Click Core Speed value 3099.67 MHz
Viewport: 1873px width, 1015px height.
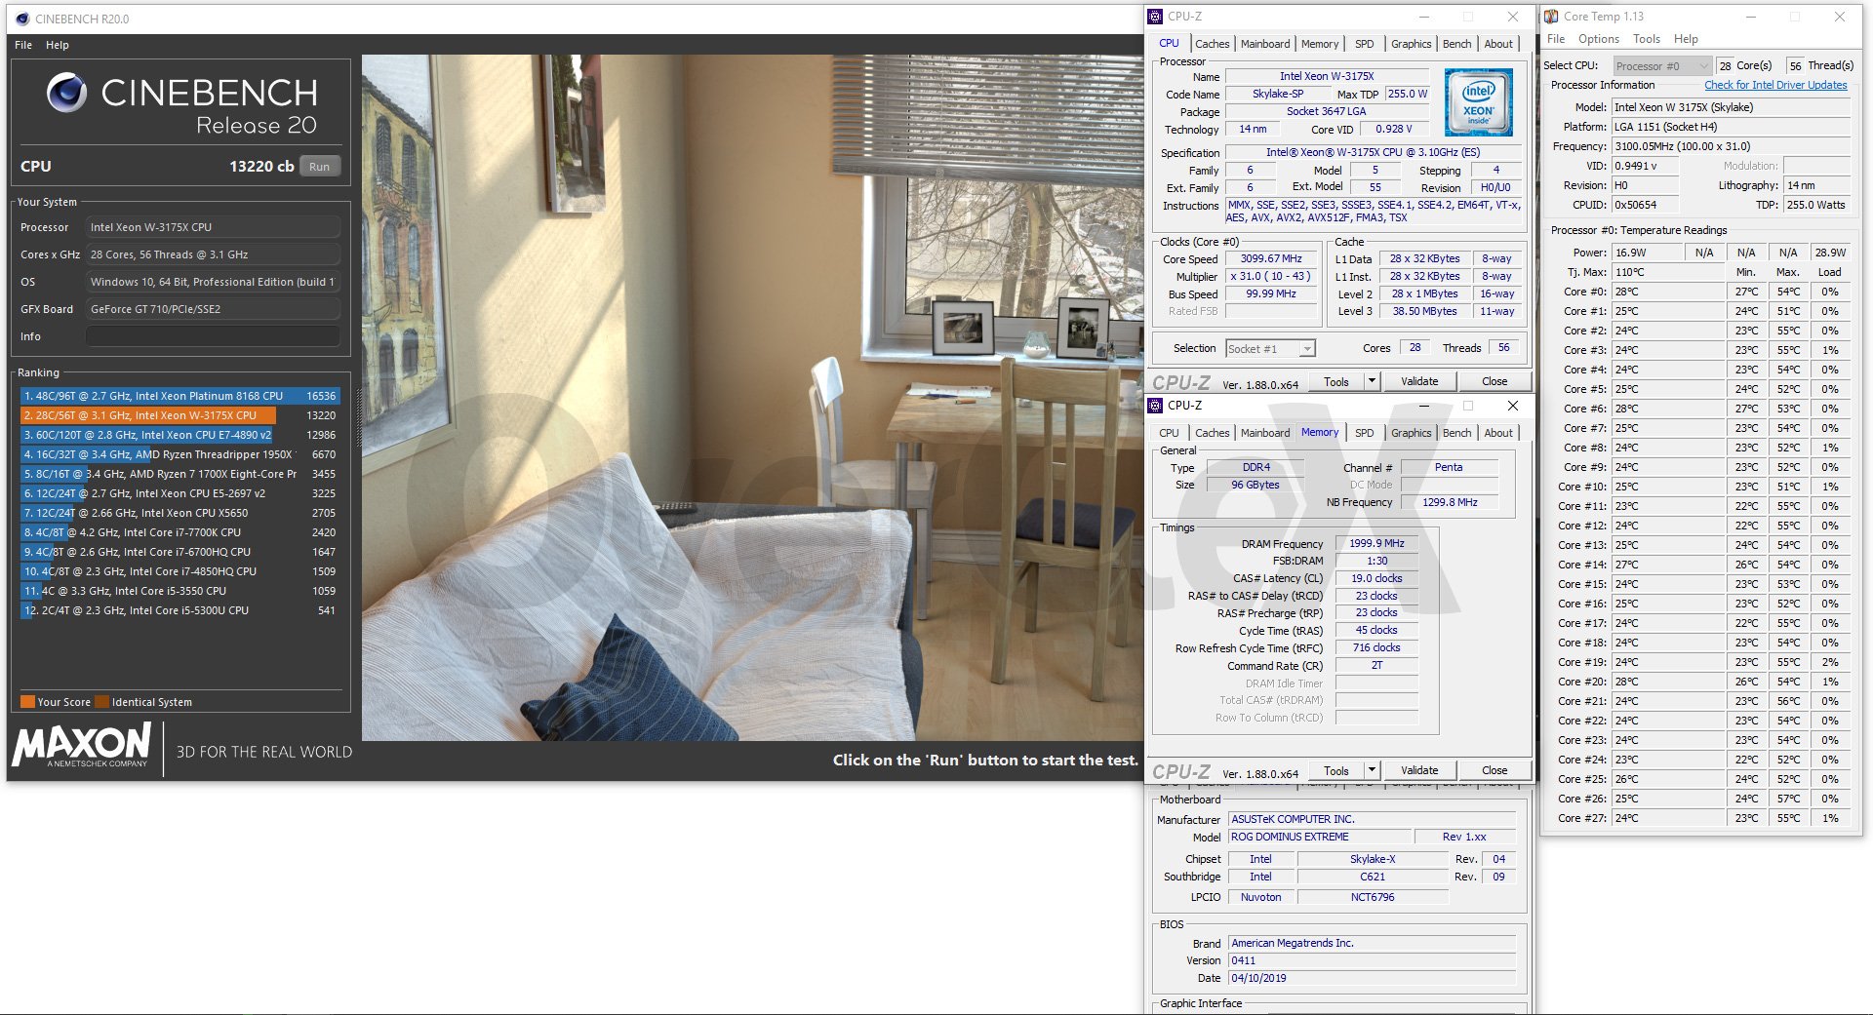pos(1271,259)
